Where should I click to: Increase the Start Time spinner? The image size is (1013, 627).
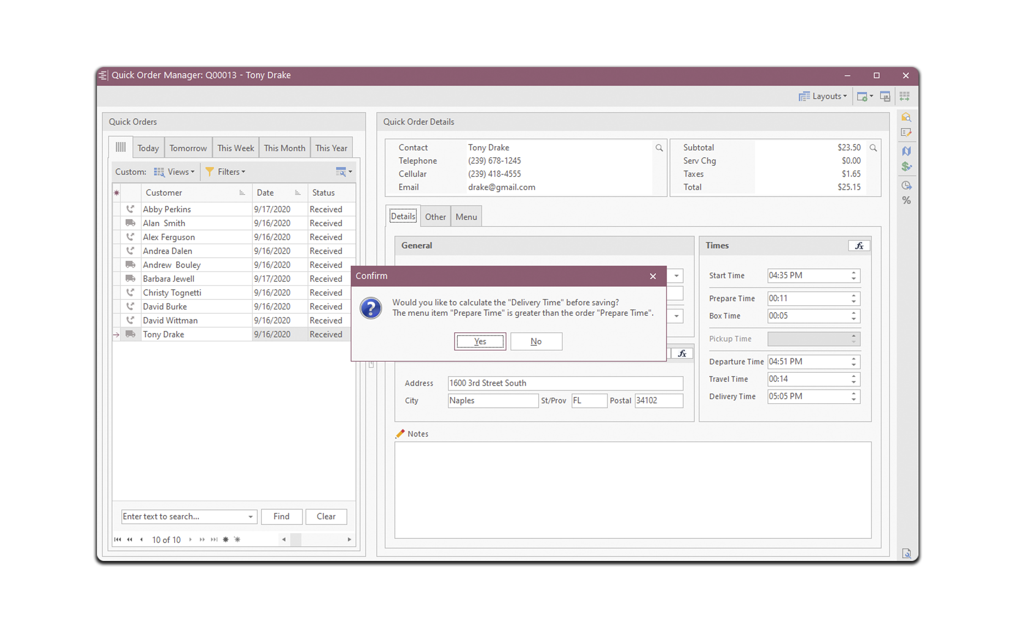point(854,273)
